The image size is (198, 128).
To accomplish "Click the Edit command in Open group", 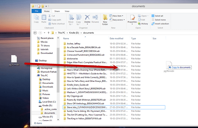I will 142,20.
